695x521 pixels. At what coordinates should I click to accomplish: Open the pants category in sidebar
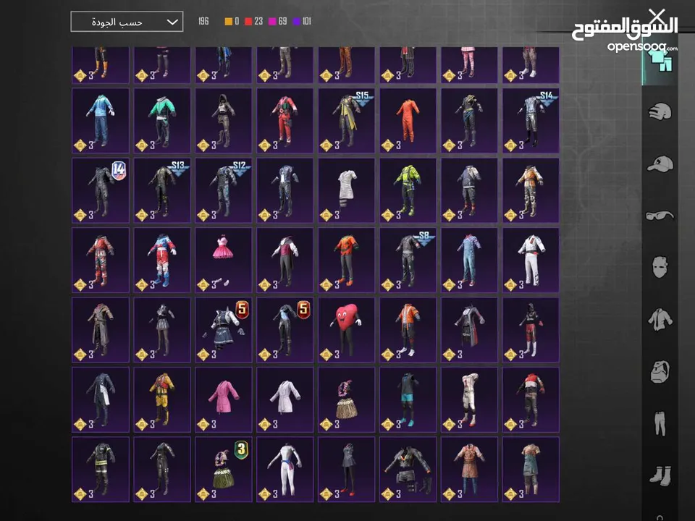660,423
